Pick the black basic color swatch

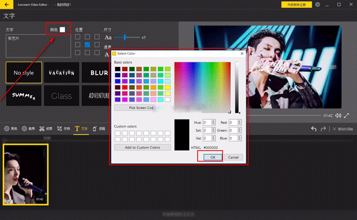(117, 69)
